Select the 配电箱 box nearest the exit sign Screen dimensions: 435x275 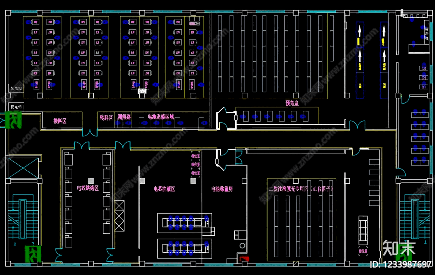[x=16, y=107]
